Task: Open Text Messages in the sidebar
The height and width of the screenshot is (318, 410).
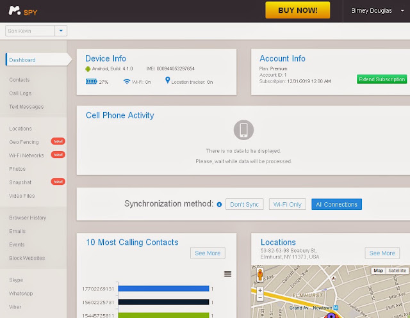Action: (26, 107)
